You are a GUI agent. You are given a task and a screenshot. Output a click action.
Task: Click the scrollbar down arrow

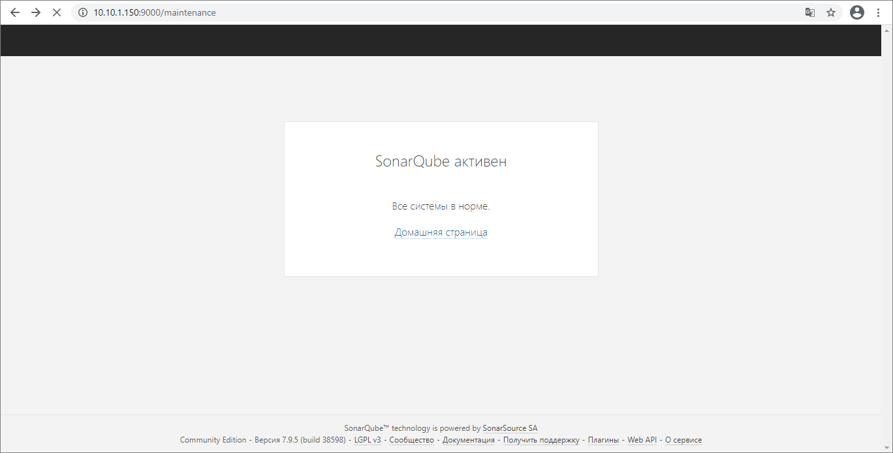pos(887,447)
